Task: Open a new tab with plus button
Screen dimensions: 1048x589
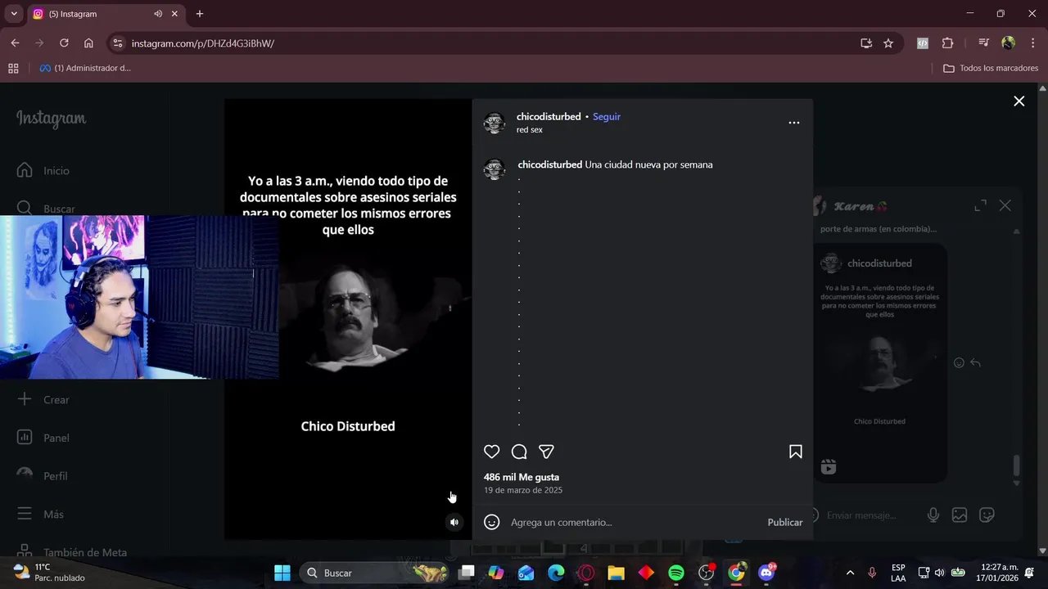Action: pyautogui.click(x=199, y=14)
